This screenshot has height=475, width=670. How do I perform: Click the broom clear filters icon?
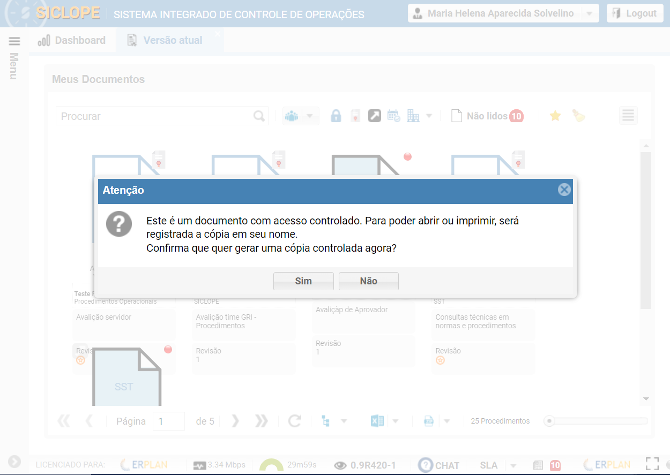[579, 116]
